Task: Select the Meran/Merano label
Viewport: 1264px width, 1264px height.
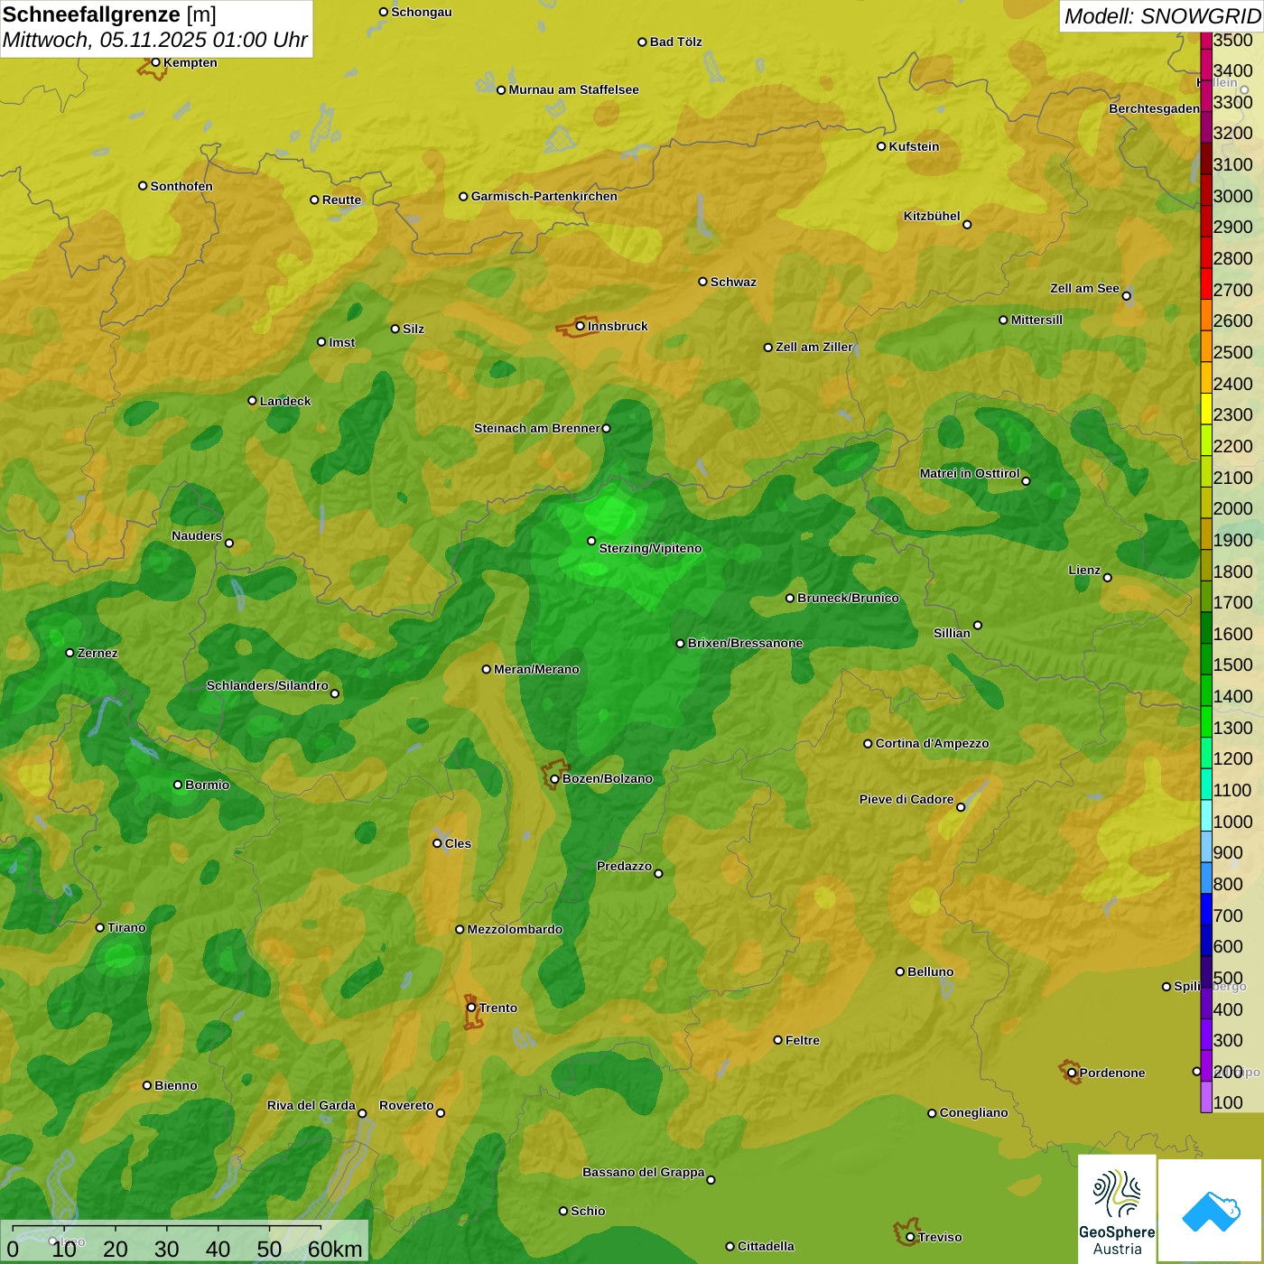Action: (536, 669)
